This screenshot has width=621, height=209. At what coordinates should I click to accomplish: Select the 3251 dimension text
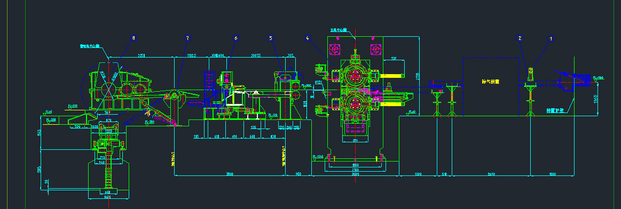[142, 55]
